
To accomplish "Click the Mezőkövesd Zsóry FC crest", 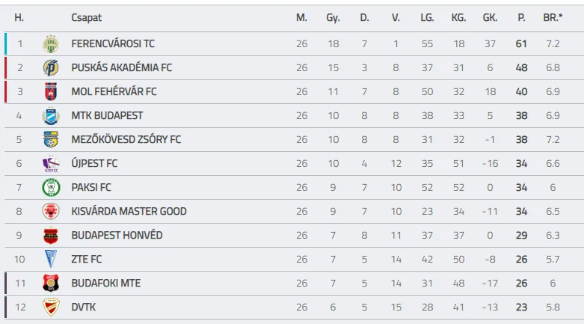I will tap(51, 140).
